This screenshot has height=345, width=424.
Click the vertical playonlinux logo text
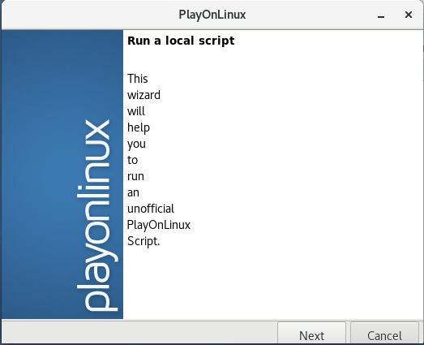[x=97, y=215]
